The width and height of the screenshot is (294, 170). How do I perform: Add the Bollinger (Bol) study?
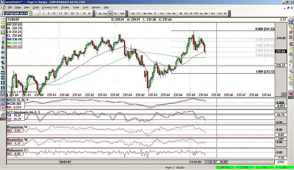(x=100, y=14)
